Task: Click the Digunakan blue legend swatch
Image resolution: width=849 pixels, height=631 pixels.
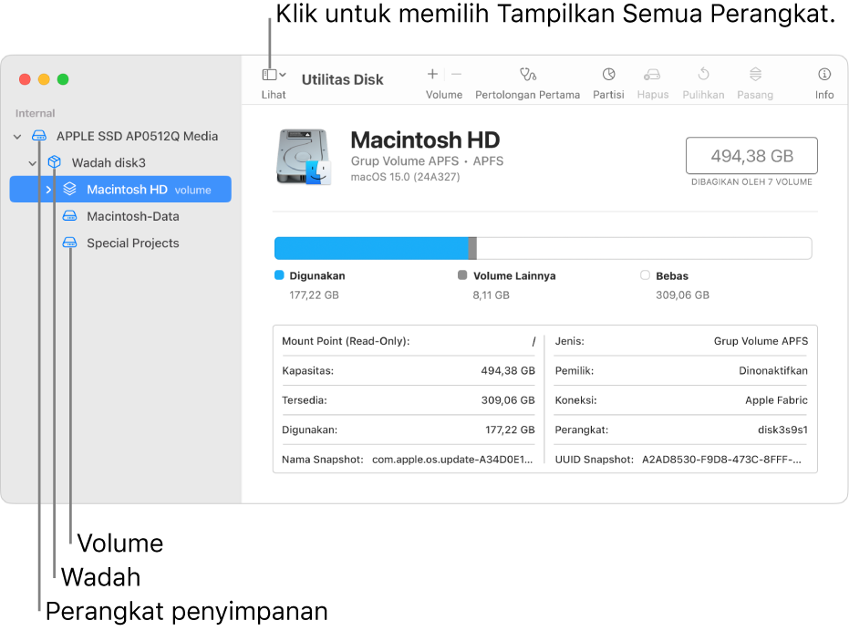Action: click(279, 275)
